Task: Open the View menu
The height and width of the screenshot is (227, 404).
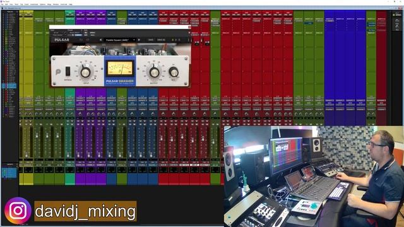Action: (x=11, y=4)
